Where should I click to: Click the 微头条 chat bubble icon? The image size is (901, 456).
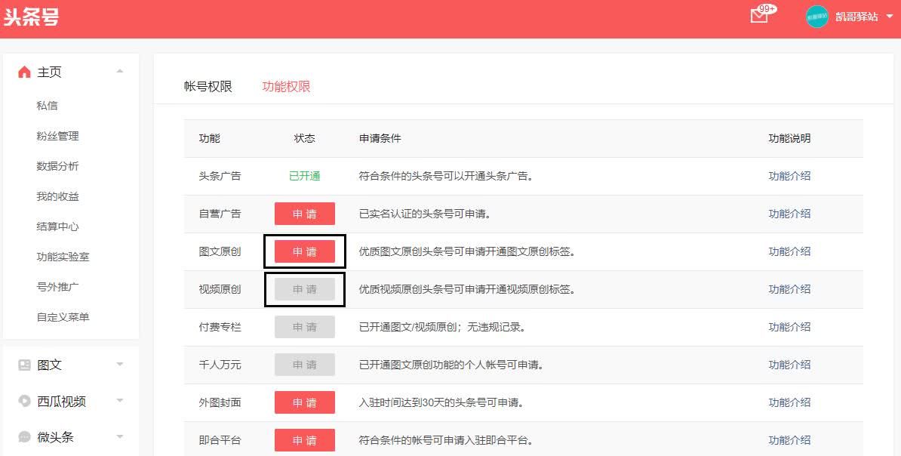(24, 437)
